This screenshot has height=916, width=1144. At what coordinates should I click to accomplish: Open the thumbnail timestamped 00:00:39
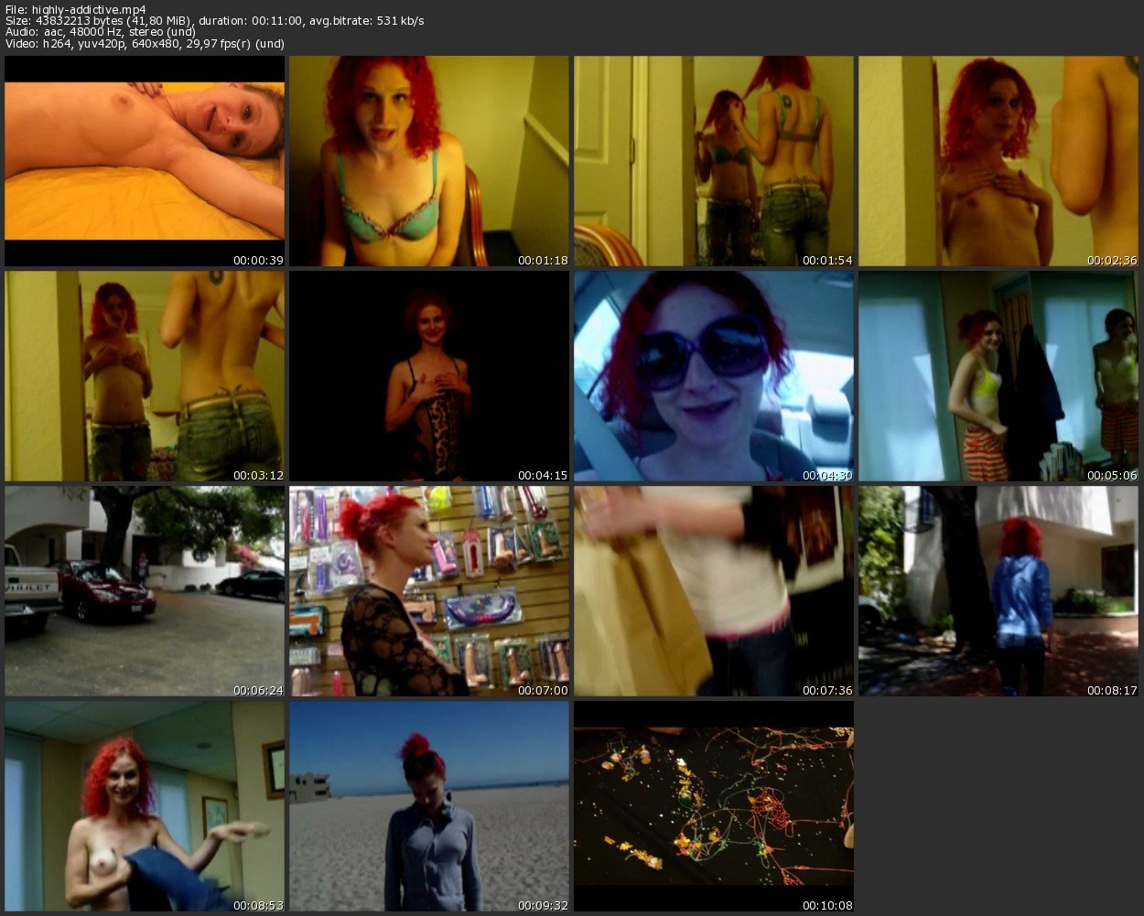click(145, 161)
